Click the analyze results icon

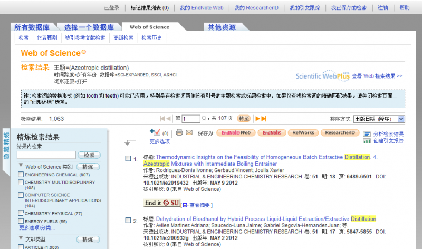click(367, 134)
